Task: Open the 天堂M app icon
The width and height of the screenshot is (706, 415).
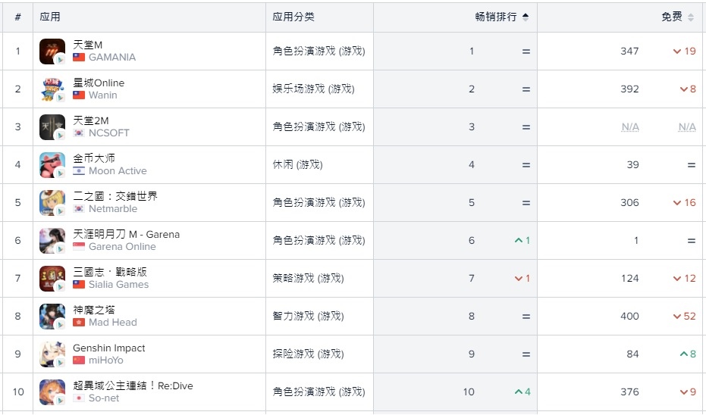Action: [52, 51]
